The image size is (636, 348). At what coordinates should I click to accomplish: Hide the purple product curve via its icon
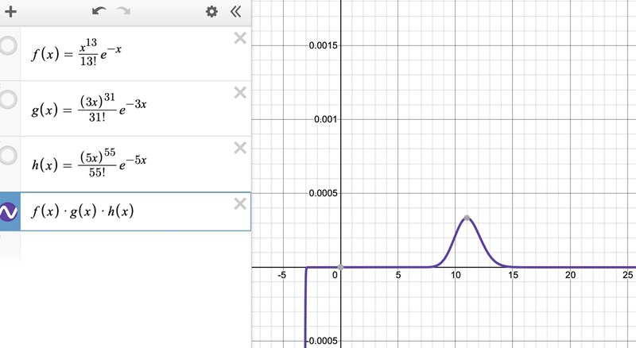[9, 212]
